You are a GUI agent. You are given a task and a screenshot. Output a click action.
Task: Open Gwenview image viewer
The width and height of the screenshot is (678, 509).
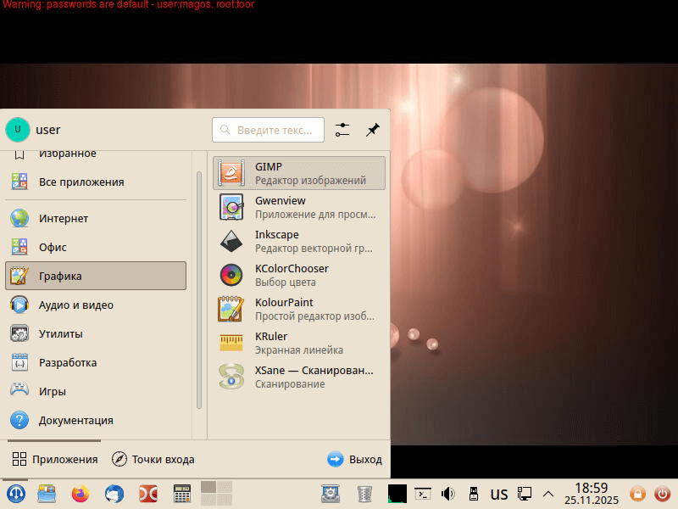[280, 207]
